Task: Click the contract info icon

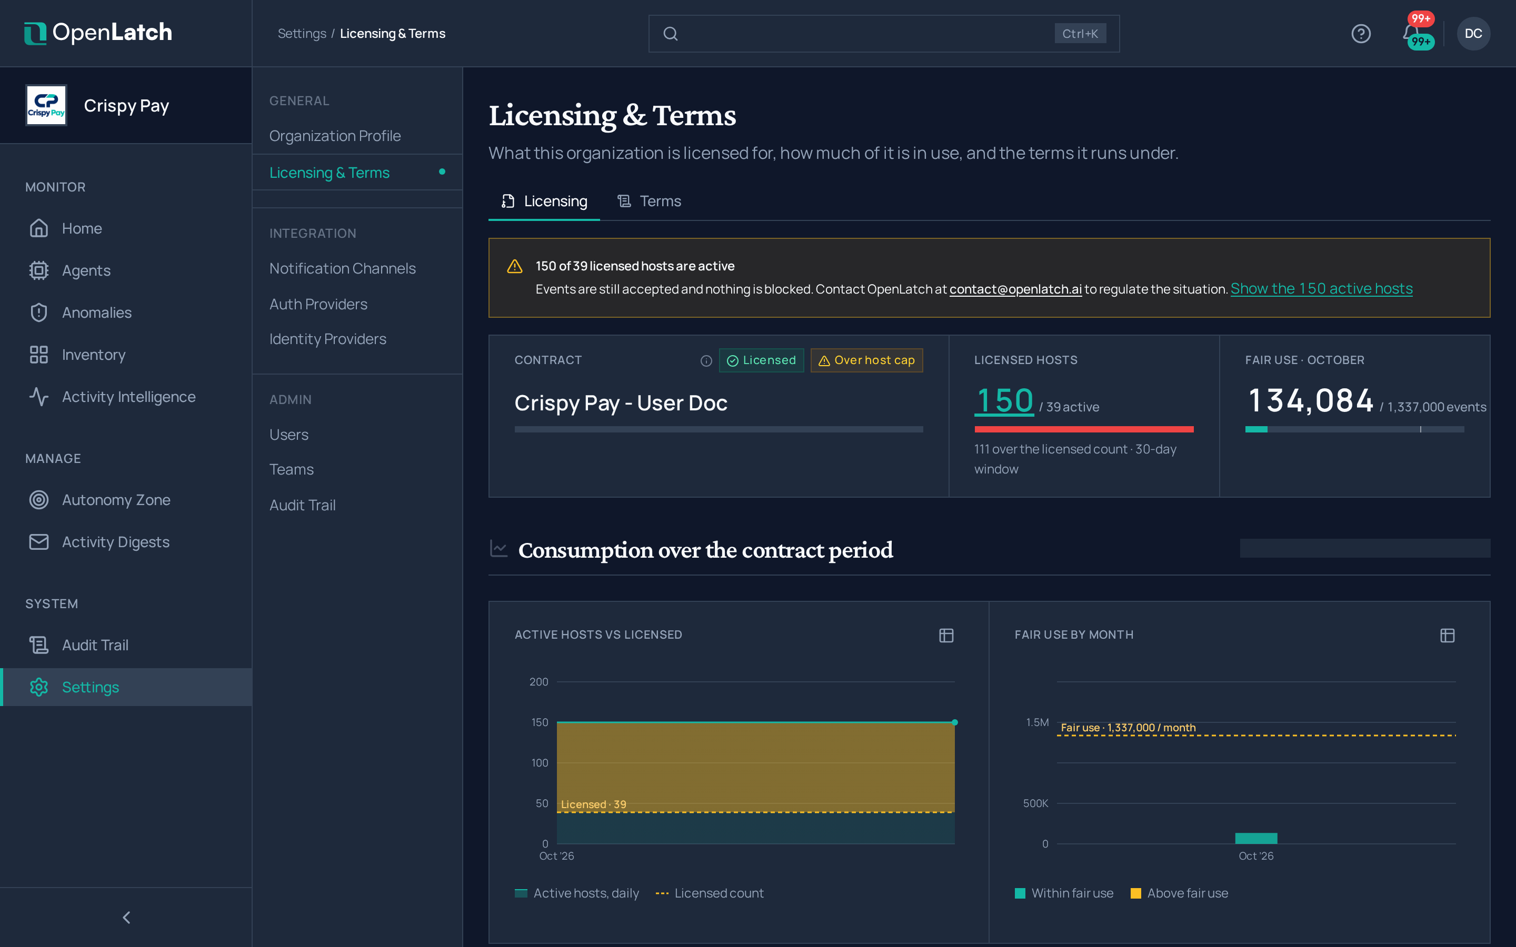Action: [706, 361]
